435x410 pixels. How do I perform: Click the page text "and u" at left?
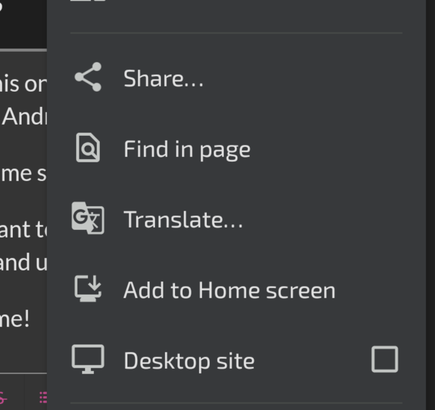pyautogui.click(x=22, y=262)
